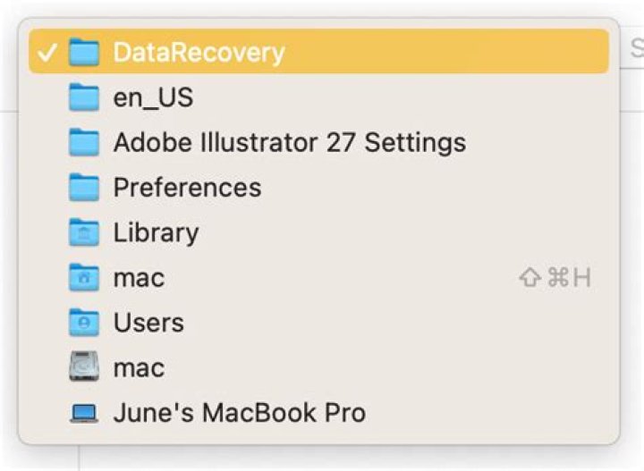
Task: Click the en_US folder icon
Action: [83, 97]
